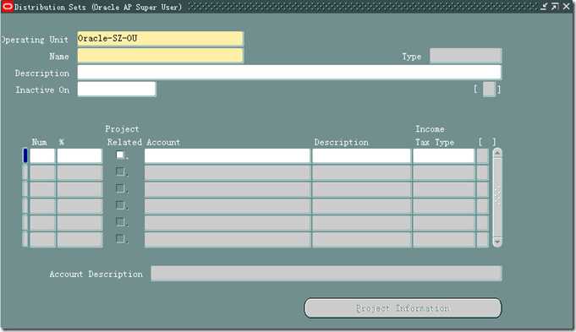Click the Project Information button

[x=403, y=308]
